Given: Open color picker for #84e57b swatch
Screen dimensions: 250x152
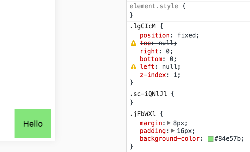Looking at the screenshot, I should (211, 139).
